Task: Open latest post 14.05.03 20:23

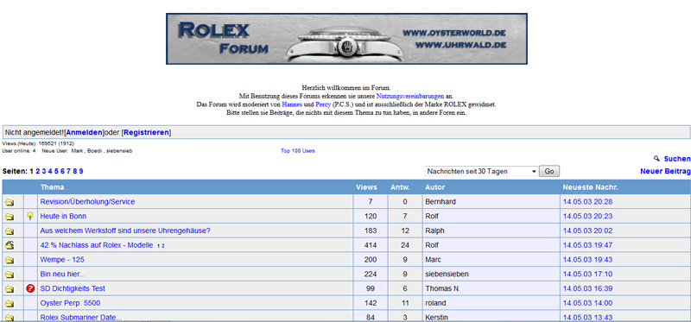Action: [x=588, y=217]
